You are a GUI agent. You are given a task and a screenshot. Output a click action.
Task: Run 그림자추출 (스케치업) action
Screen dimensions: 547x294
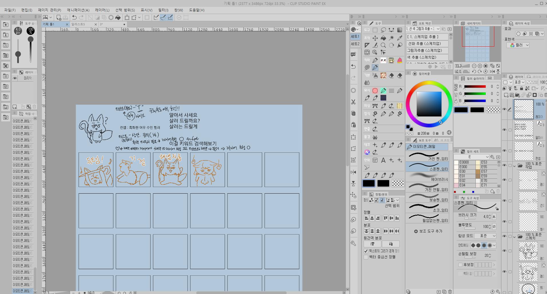click(427, 50)
